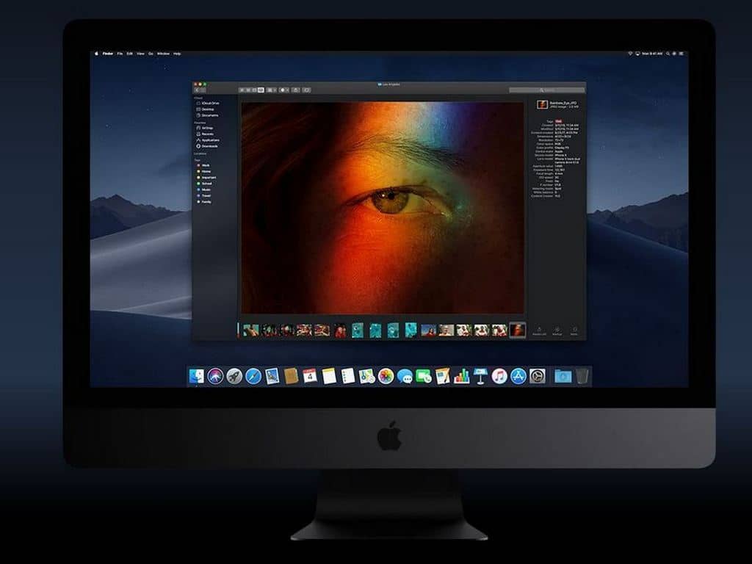752x564 pixels.
Task: Select the highlighted last filmstrip thumbnail
Action: pyautogui.click(x=517, y=330)
